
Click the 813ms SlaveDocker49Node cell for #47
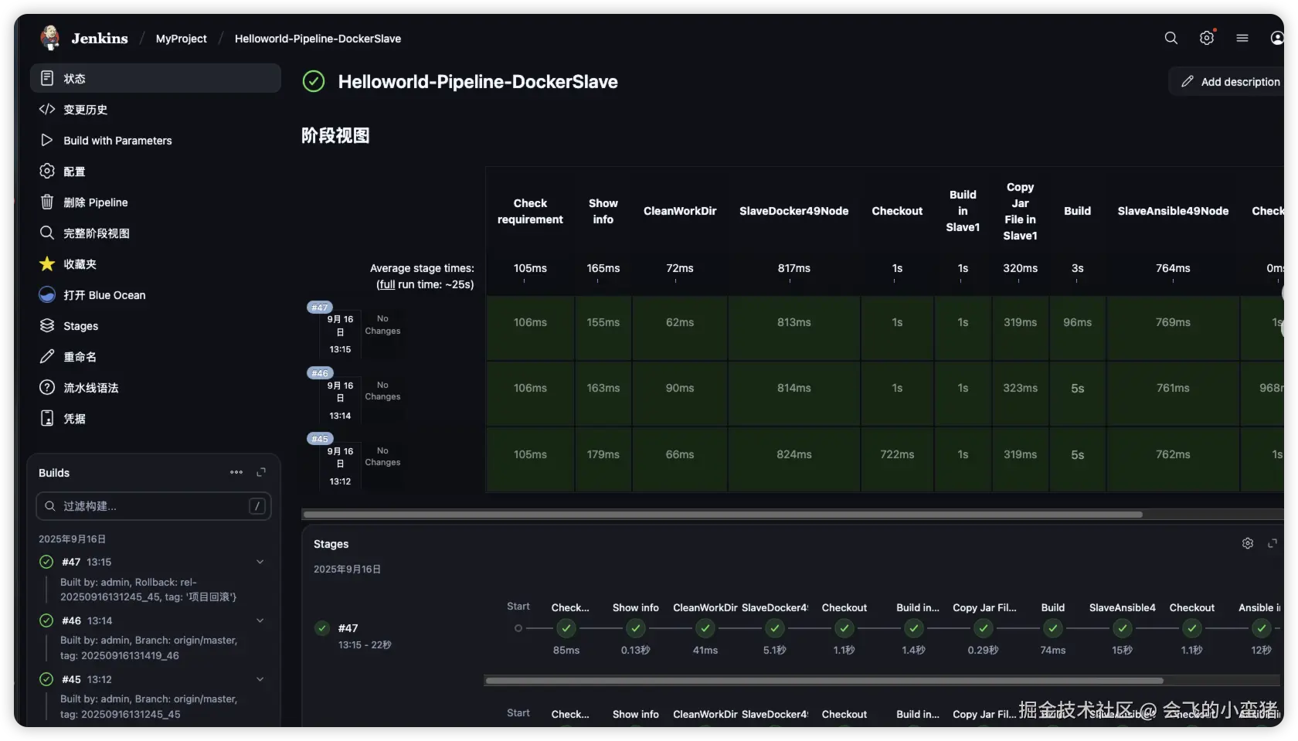794,328
